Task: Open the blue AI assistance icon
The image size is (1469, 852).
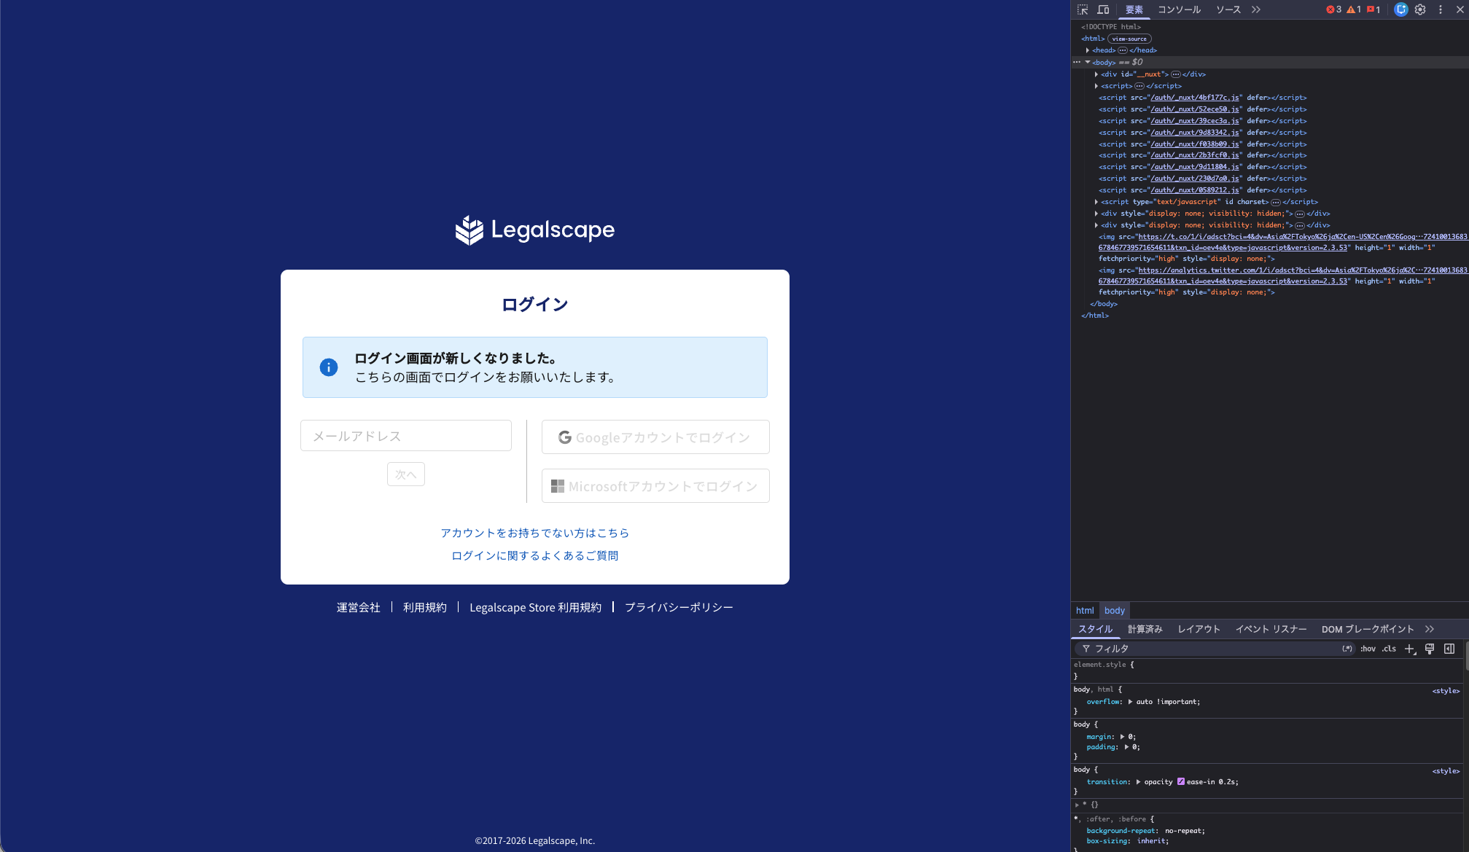Action: [1400, 9]
